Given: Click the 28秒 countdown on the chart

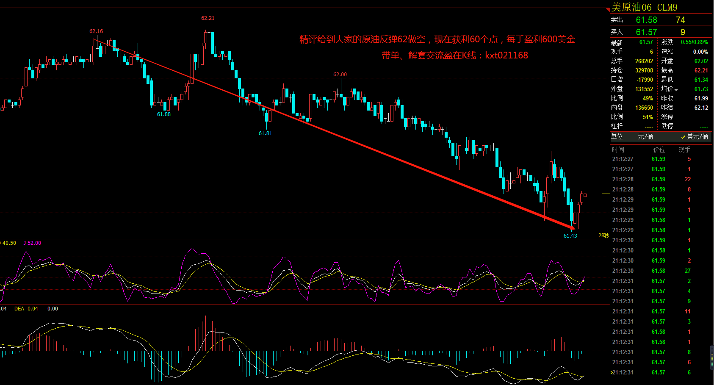Looking at the screenshot, I should click(603, 235).
